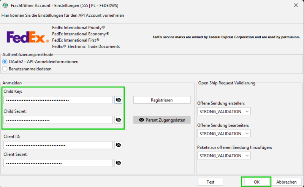Click the FedEx logo image
The image size is (304, 187).
28,37
